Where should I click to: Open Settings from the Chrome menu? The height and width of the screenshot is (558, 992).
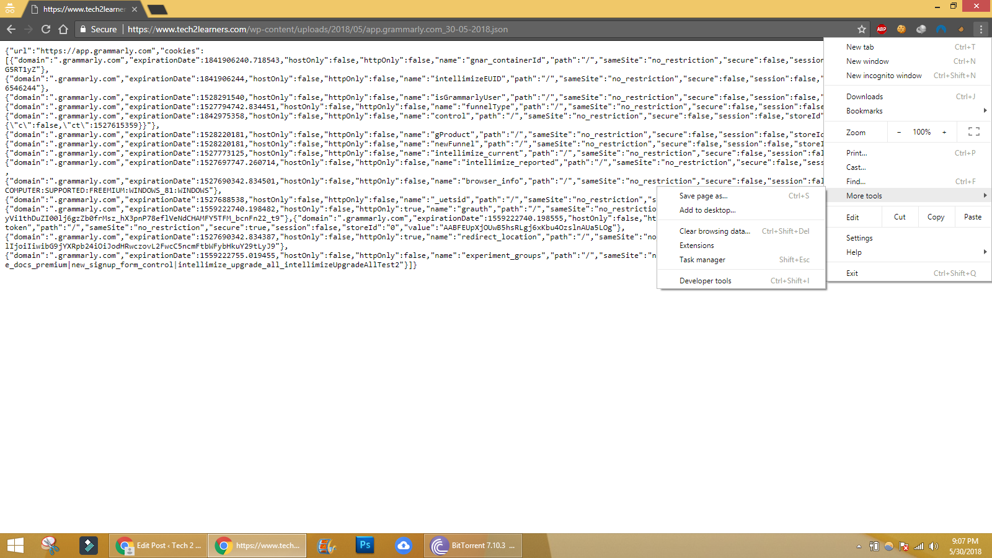coord(908,238)
